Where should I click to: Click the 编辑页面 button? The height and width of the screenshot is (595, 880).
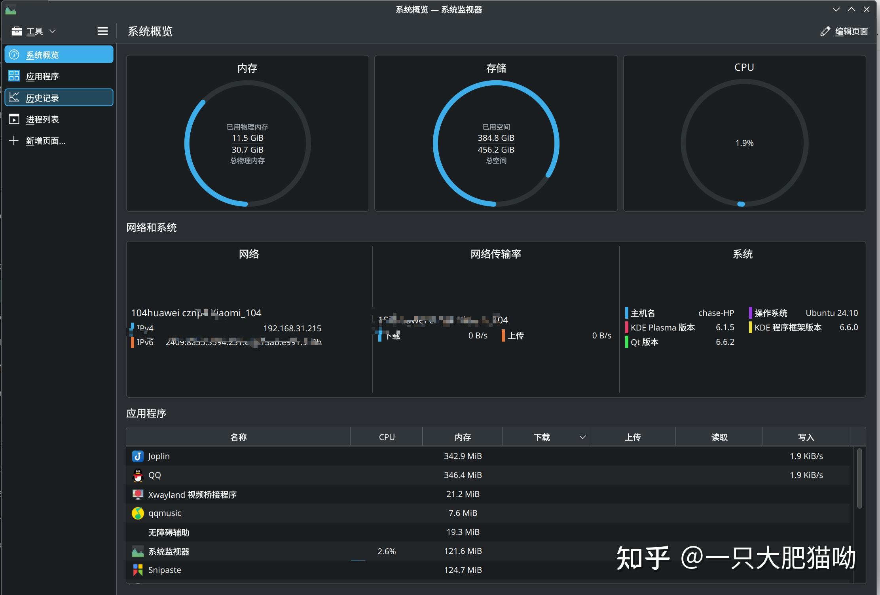pyautogui.click(x=851, y=31)
